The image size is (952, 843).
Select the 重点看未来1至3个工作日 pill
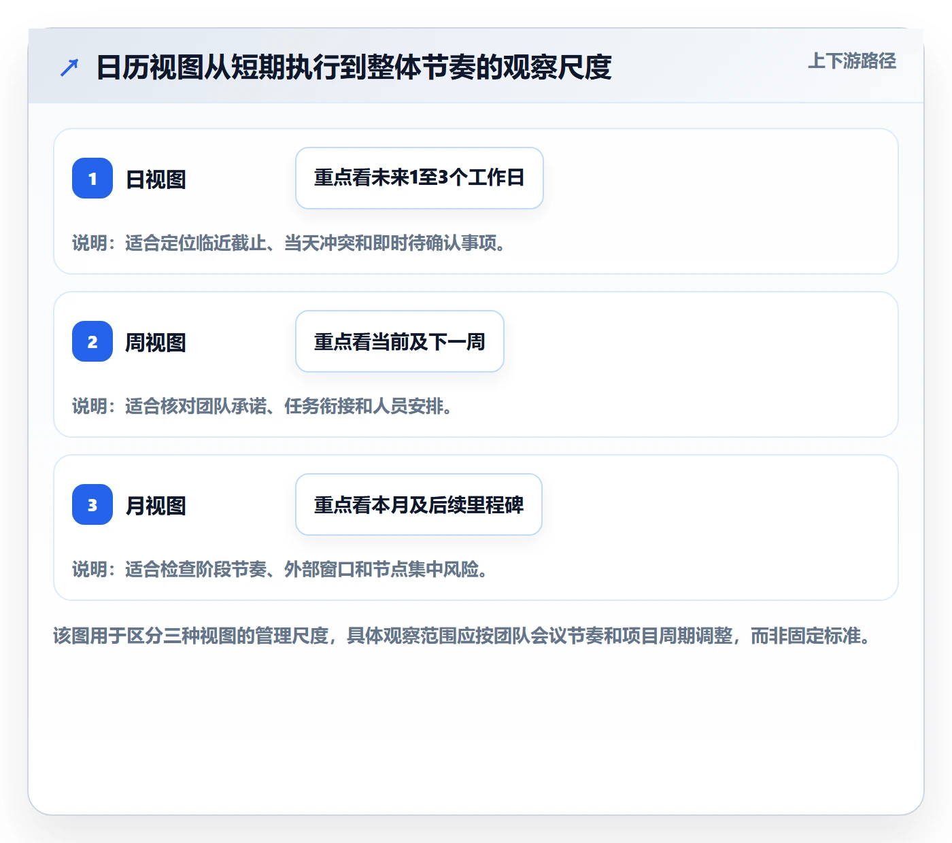coord(420,178)
